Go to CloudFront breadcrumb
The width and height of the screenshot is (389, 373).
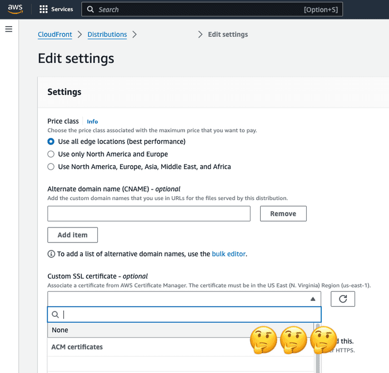[x=54, y=34]
